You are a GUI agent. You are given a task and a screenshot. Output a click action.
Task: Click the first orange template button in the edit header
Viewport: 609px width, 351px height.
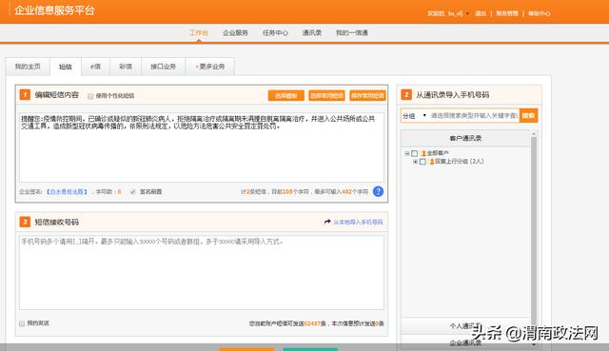coord(285,95)
